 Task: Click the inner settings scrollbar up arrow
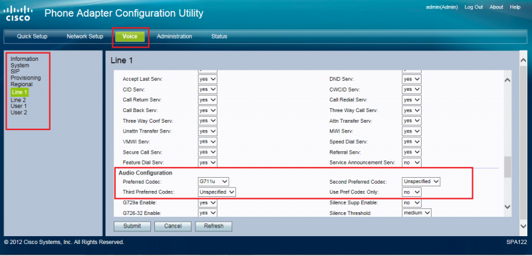click(507, 80)
